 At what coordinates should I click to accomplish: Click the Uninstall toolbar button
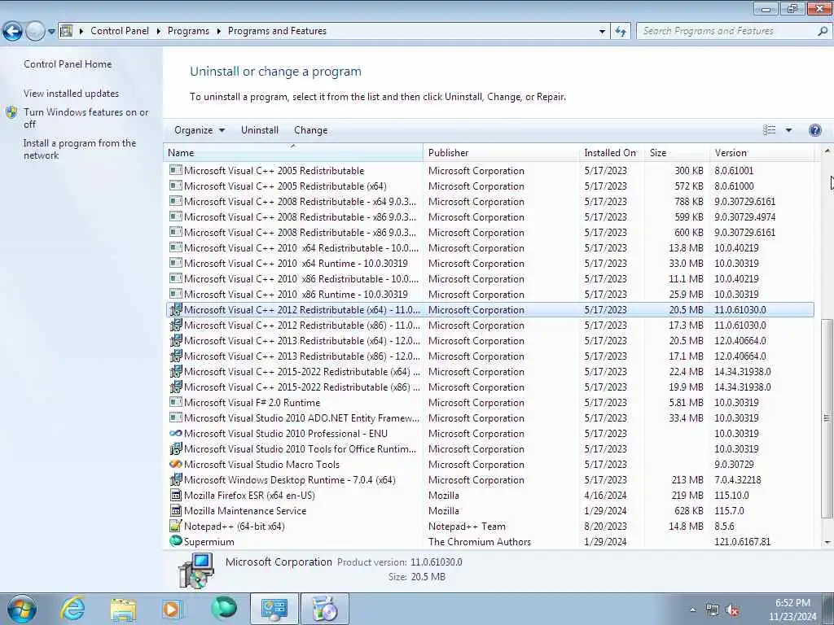(x=260, y=130)
